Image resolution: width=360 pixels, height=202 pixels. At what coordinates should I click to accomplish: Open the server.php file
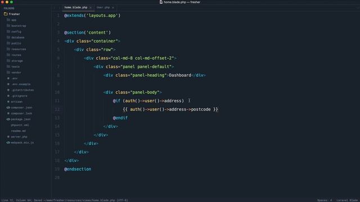click(x=19, y=137)
